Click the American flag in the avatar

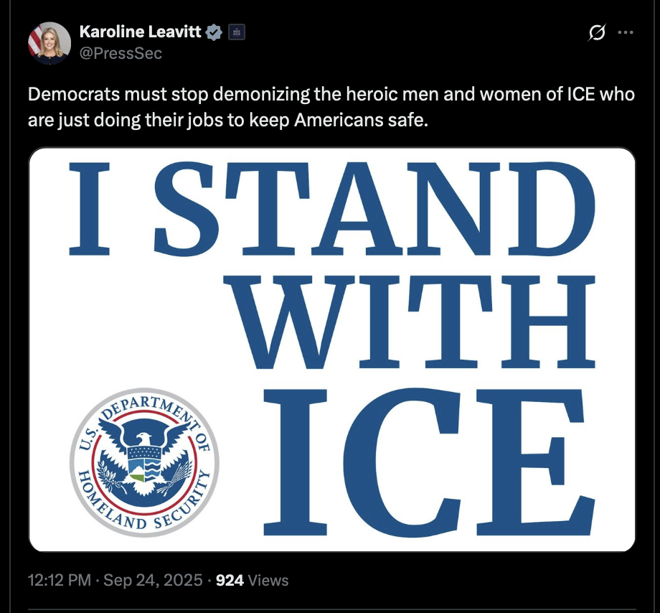(35, 40)
